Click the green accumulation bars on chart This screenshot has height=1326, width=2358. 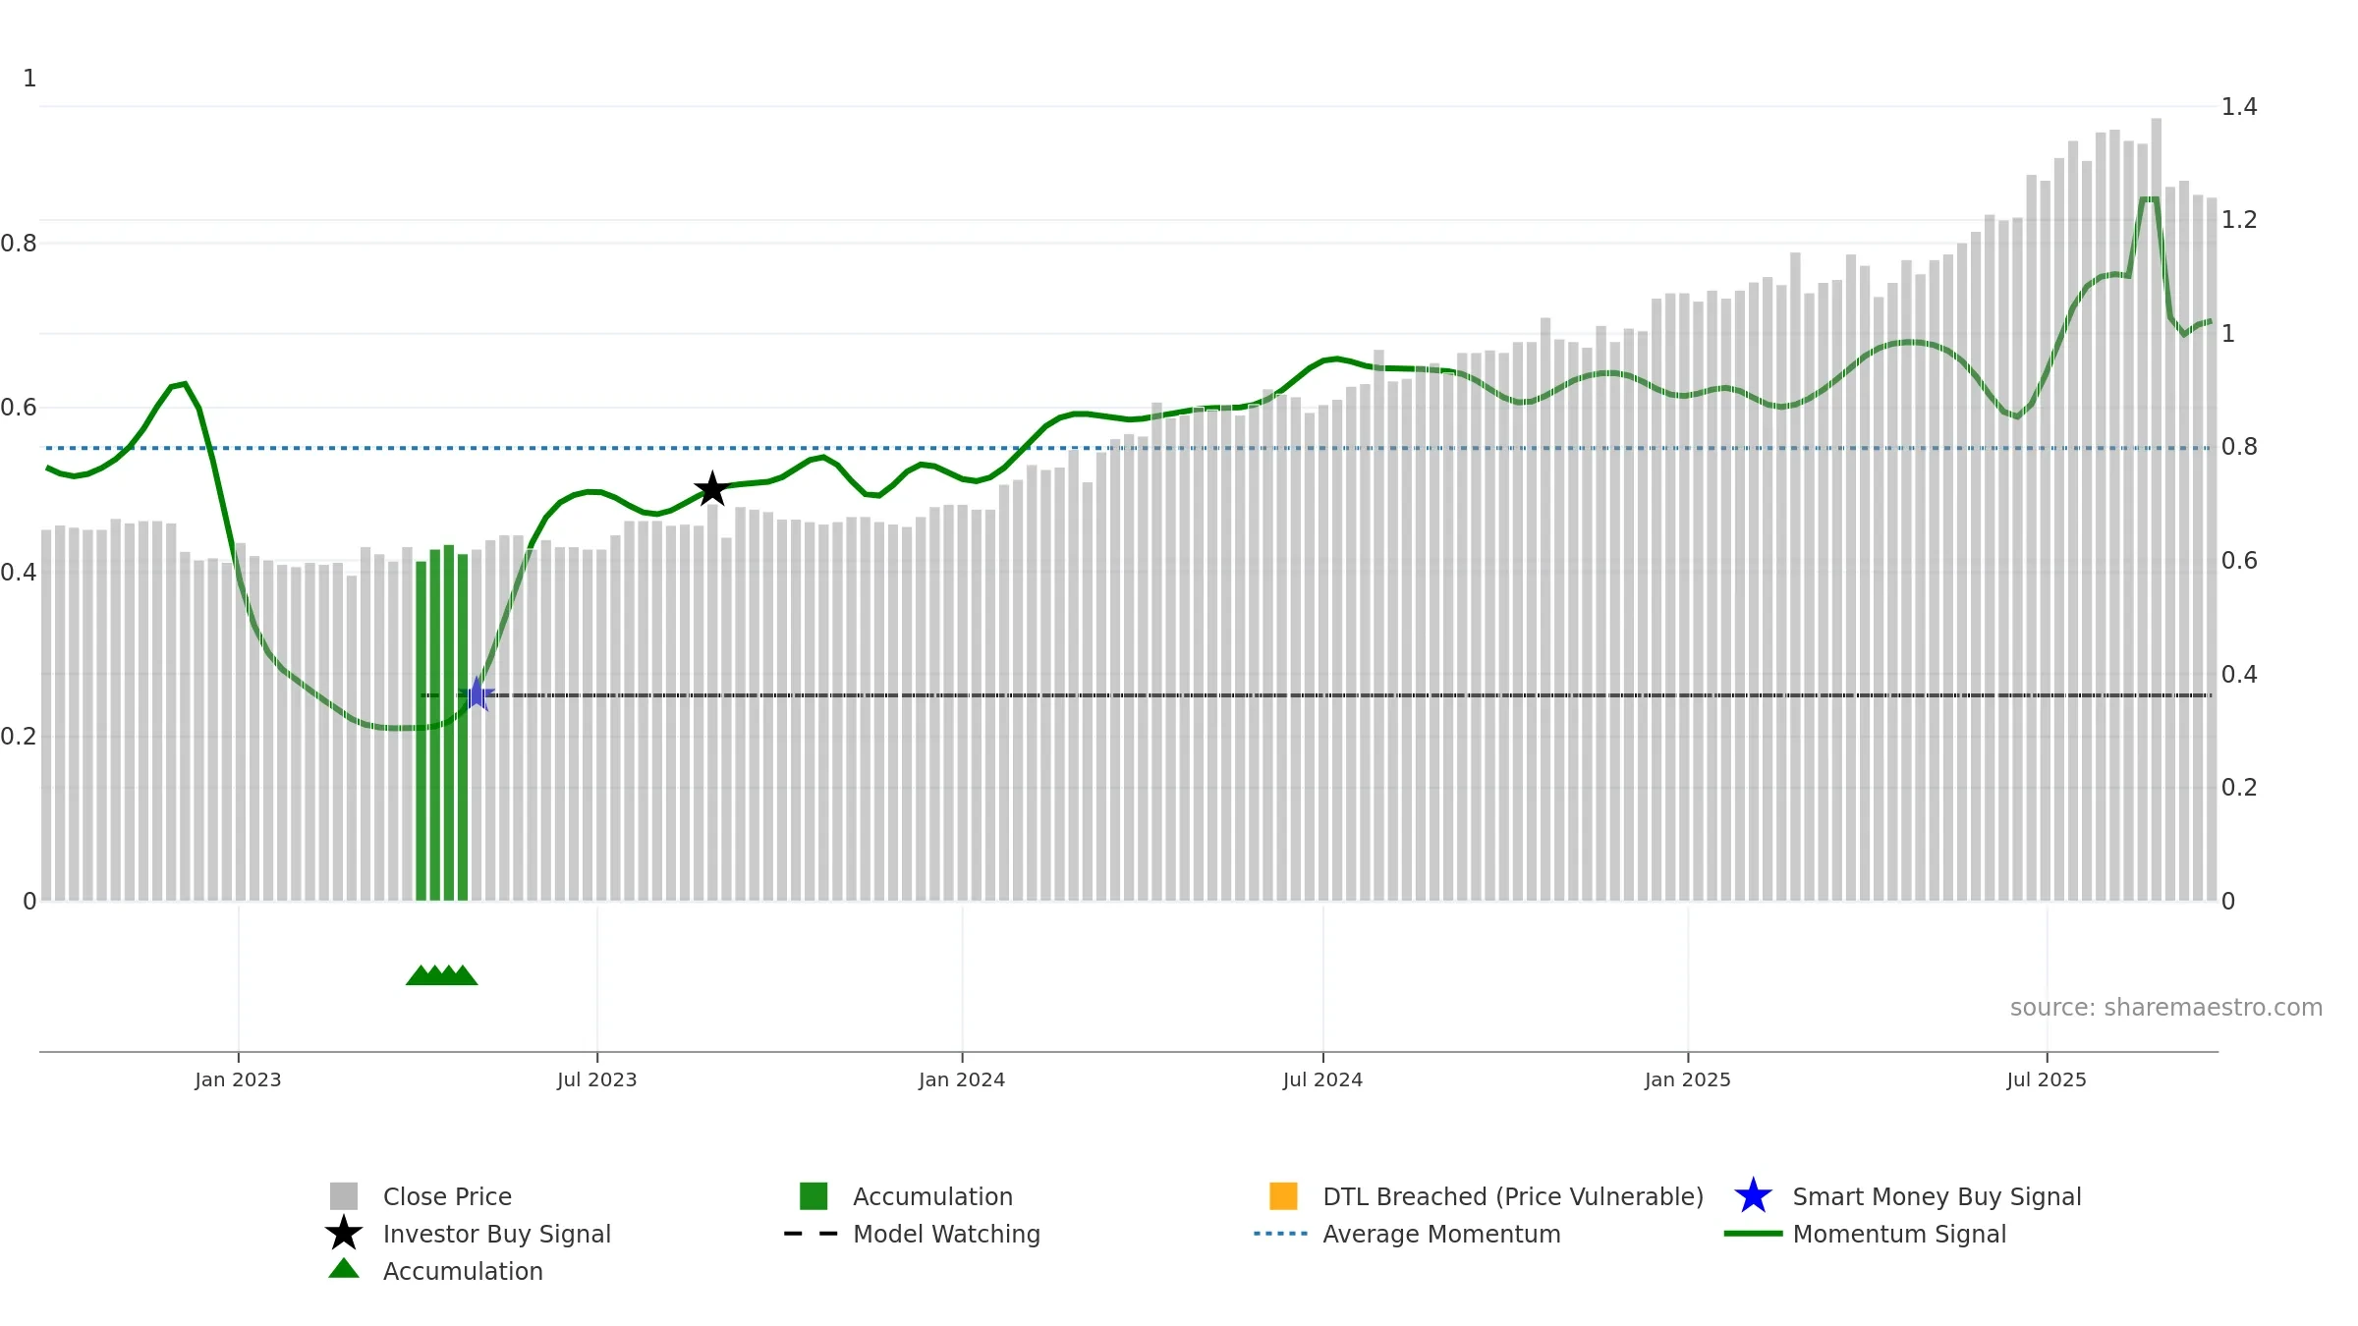tap(442, 724)
